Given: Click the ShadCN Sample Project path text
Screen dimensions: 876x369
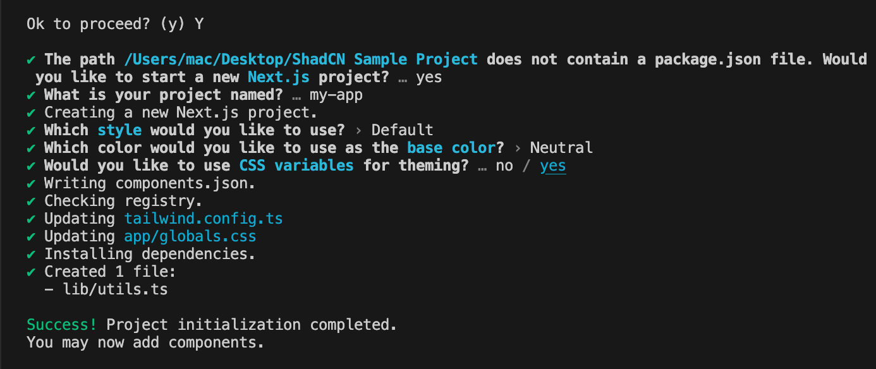Looking at the screenshot, I should [301, 59].
